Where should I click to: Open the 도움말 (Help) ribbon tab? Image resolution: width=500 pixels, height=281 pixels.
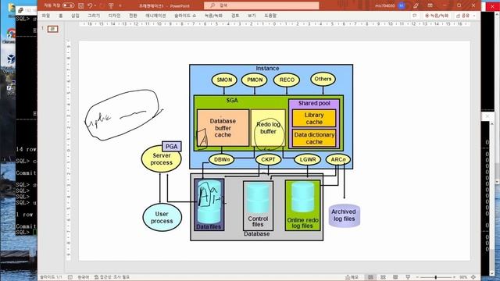pos(270,16)
